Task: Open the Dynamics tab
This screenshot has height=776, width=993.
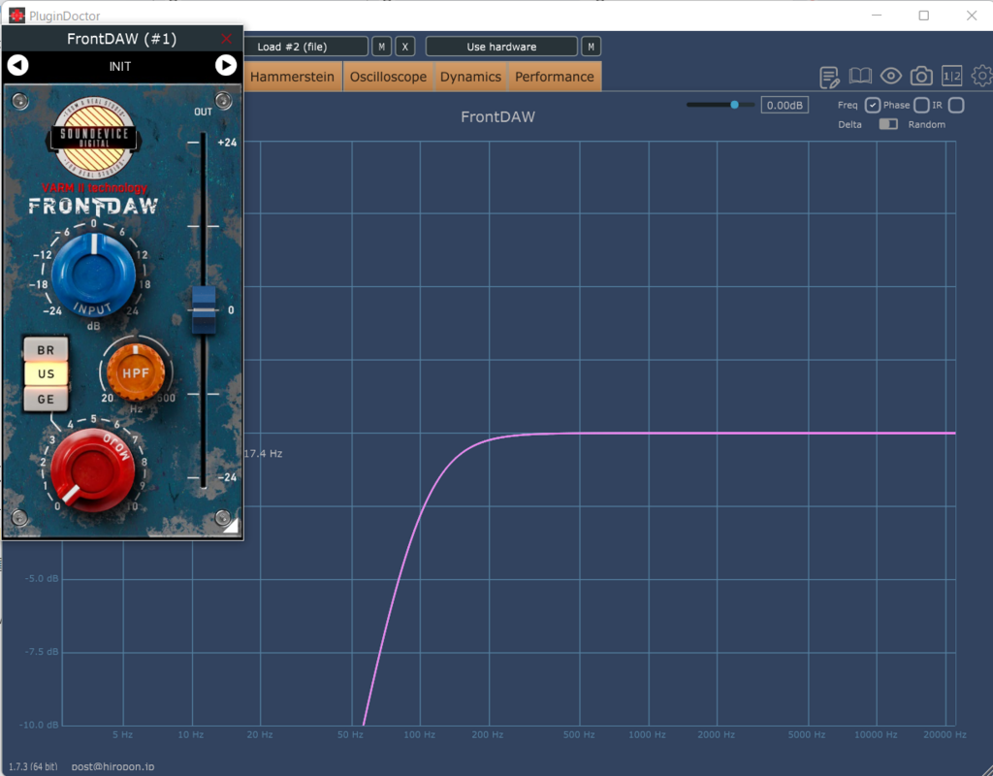Action: click(470, 77)
